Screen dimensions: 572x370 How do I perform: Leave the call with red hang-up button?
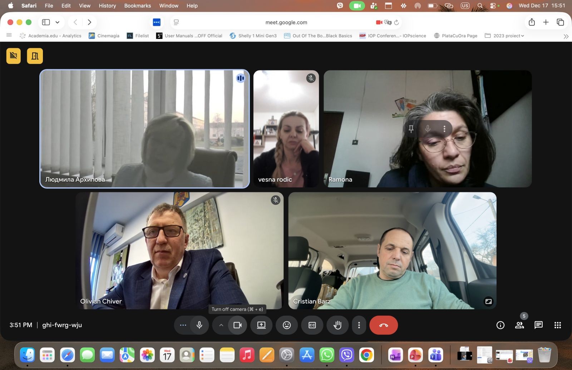tap(383, 325)
